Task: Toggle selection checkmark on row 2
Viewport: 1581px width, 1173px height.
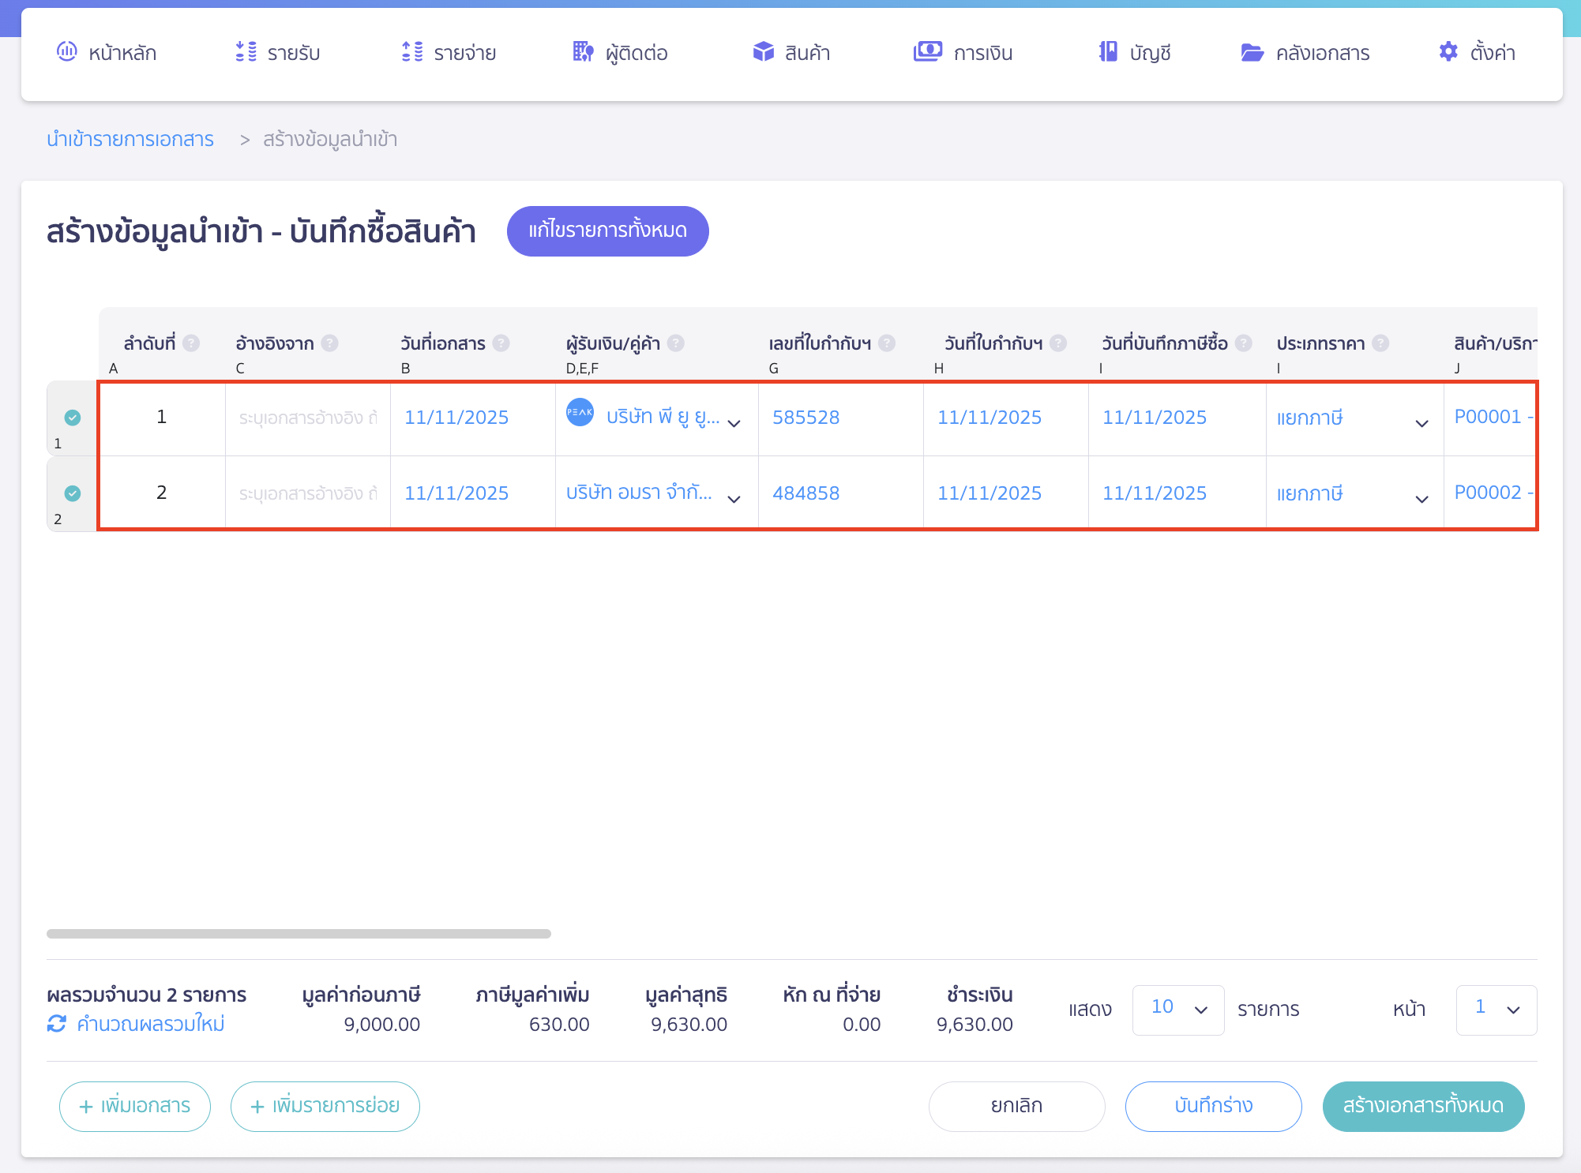Action: pyautogui.click(x=73, y=493)
